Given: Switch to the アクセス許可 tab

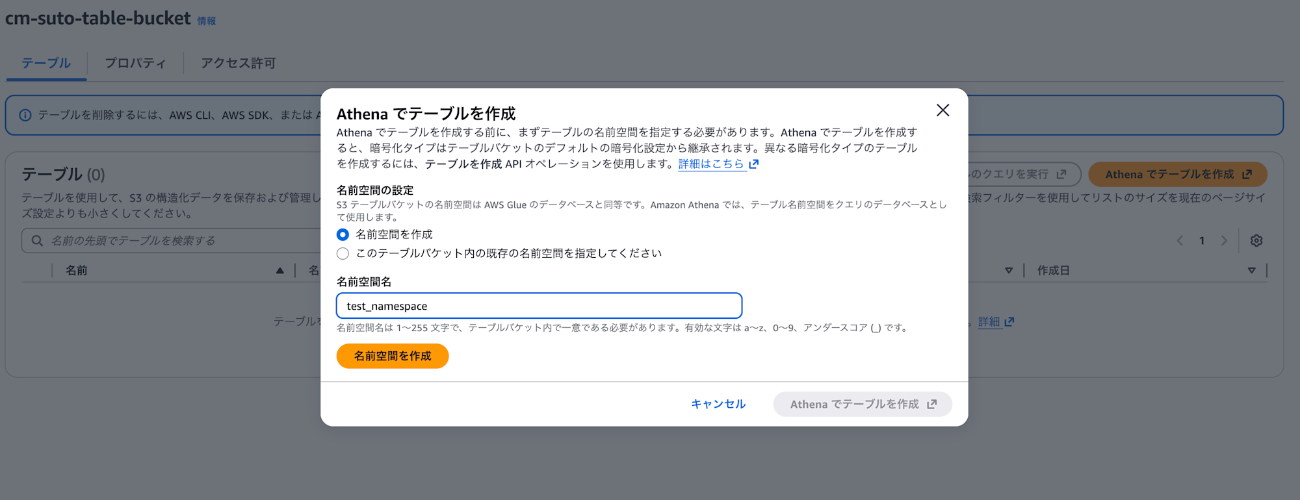Looking at the screenshot, I should [x=238, y=63].
